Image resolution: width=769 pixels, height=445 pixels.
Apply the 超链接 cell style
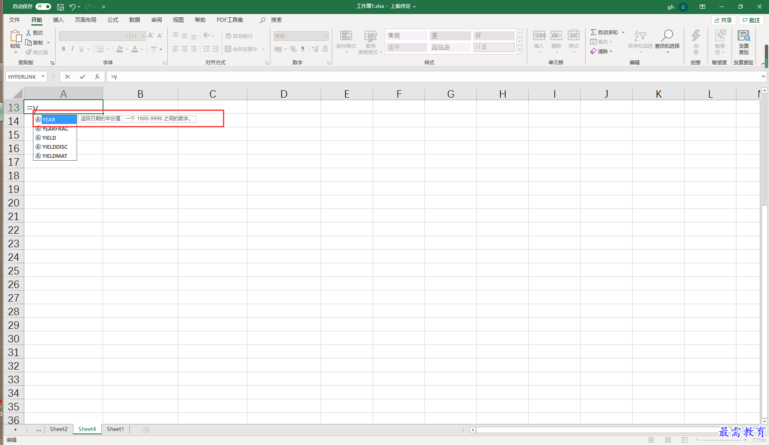tap(450, 47)
